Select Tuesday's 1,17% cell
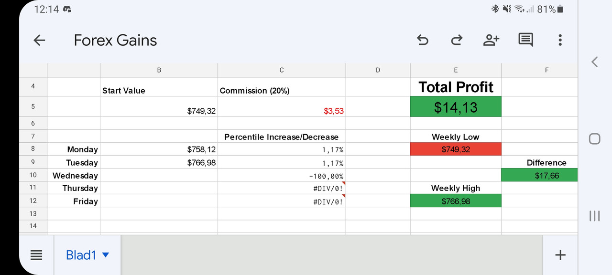 point(282,162)
